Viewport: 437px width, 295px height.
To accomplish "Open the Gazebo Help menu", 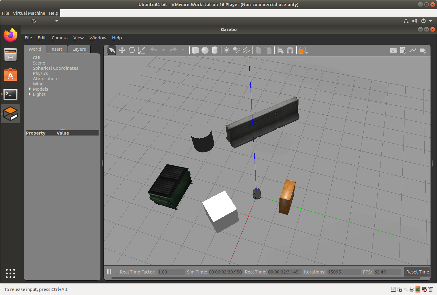I will click(x=117, y=38).
